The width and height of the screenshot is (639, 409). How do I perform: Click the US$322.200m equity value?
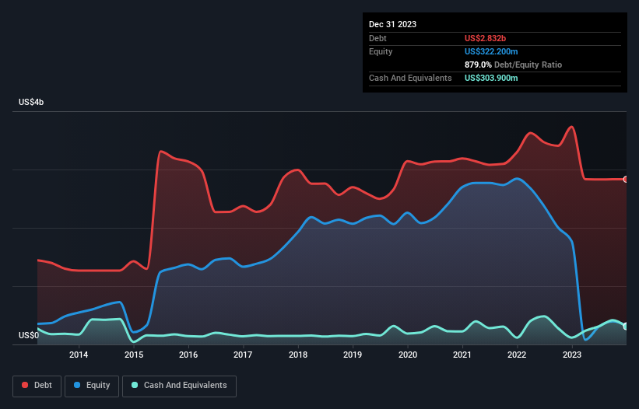[x=491, y=51]
